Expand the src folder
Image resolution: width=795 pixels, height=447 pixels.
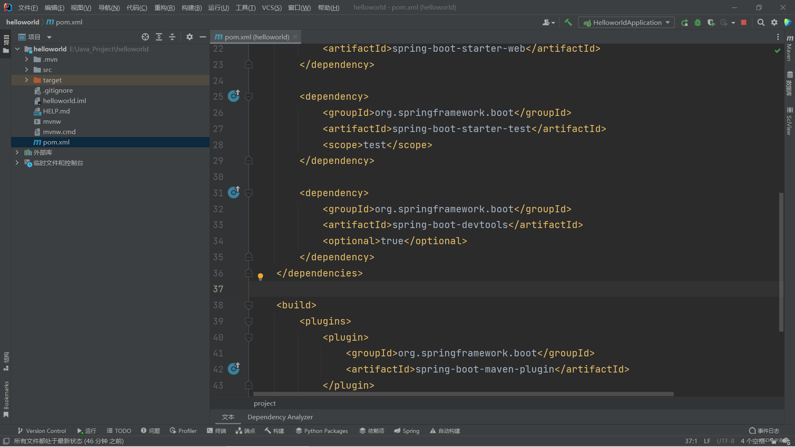click(x=26, y=70)
